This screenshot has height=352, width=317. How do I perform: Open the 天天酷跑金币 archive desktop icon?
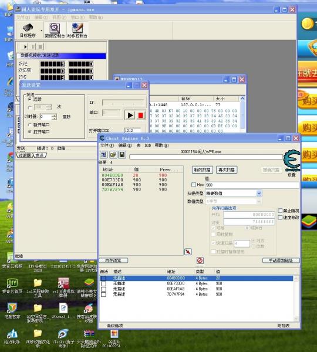pyautogui.click(x=89, y=338)
